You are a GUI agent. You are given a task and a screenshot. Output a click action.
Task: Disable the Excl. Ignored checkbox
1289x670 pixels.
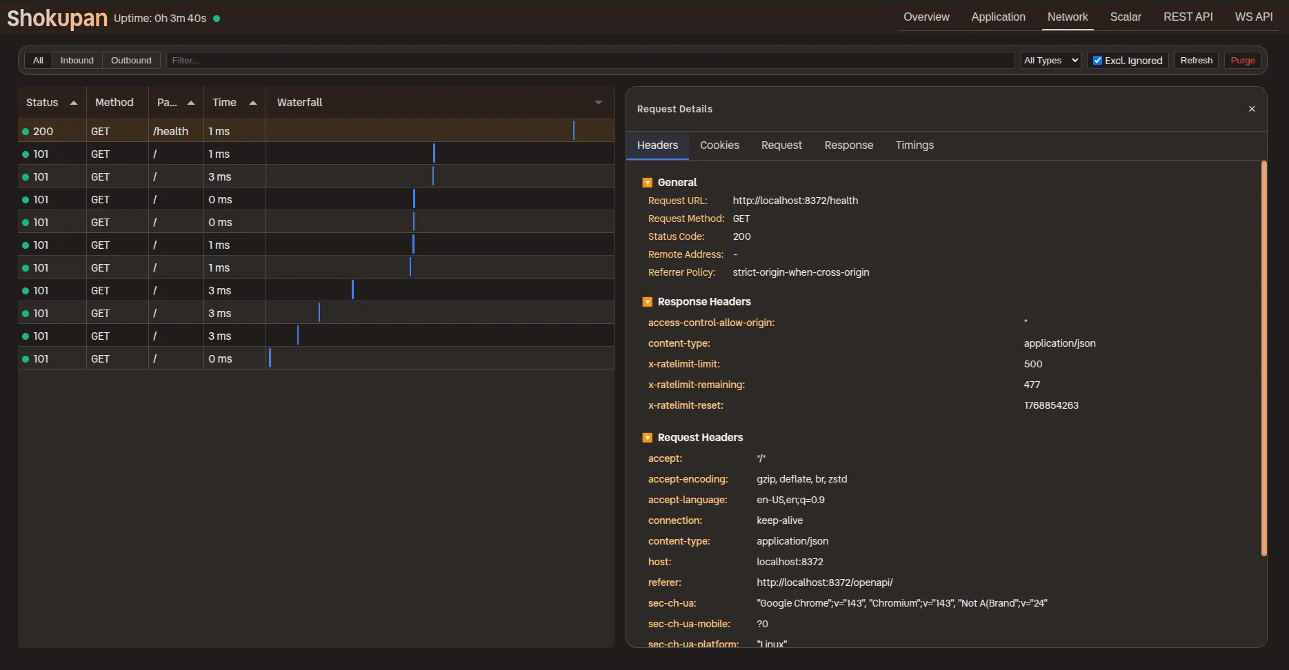click(1098, 60)
